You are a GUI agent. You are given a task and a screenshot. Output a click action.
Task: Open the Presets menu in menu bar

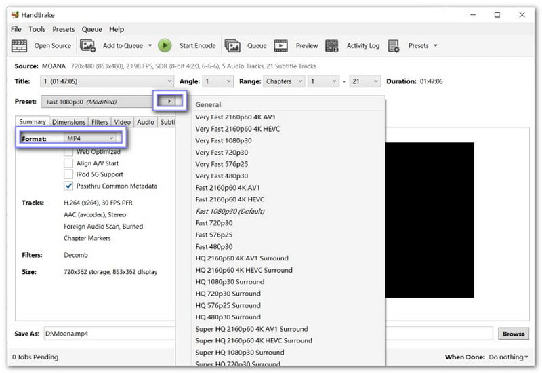click(x=63, y=29)
